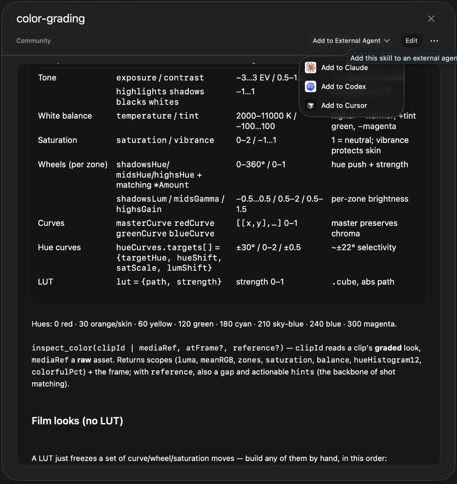The height and width of the screenshot is (484, 457).
Task: Click the Curves row label
Action: pyautogui.click(x=51, y=223)
